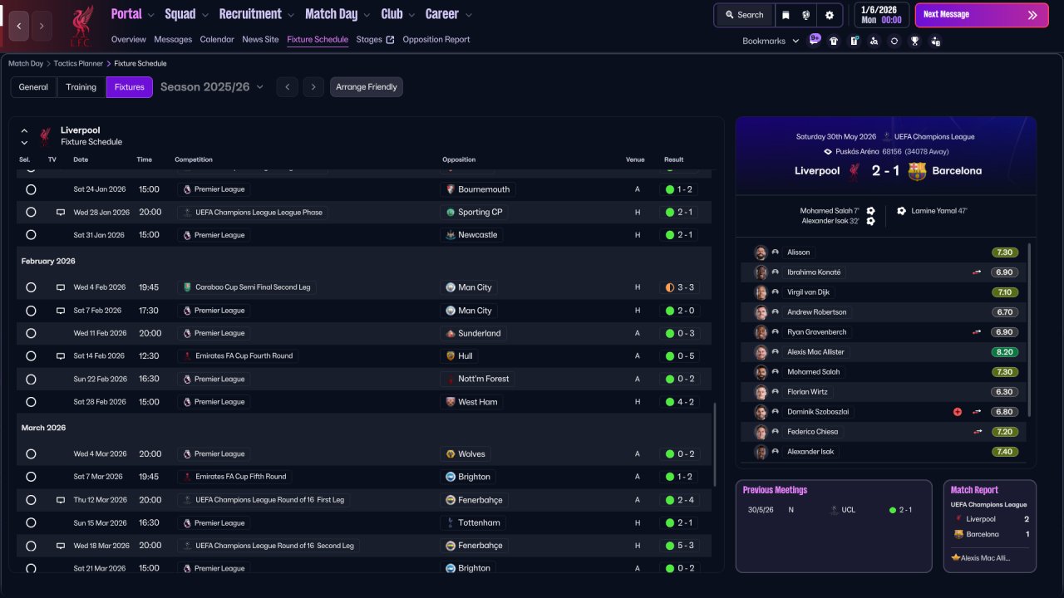Click the navigation back arrow button
Image resolution: width=1064 pixels, height=598 pixels.
[18, 26]
